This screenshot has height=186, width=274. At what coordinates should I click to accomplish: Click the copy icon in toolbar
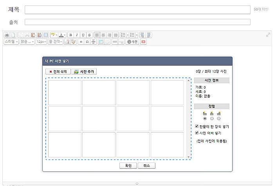coord(21,35)
